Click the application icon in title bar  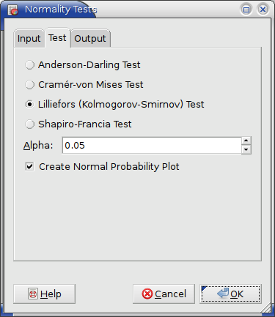[x=12, y=10]
